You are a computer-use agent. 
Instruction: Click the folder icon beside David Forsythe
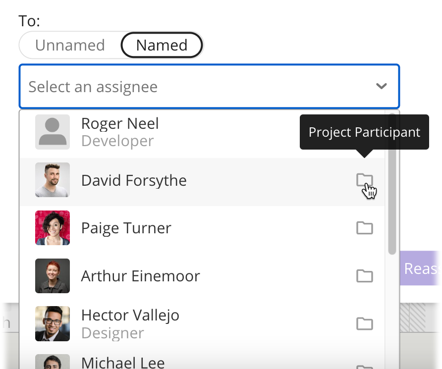click(x=364, y=180)
